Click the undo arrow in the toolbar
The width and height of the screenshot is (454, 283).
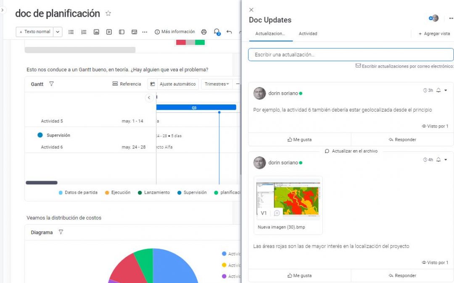229,32
